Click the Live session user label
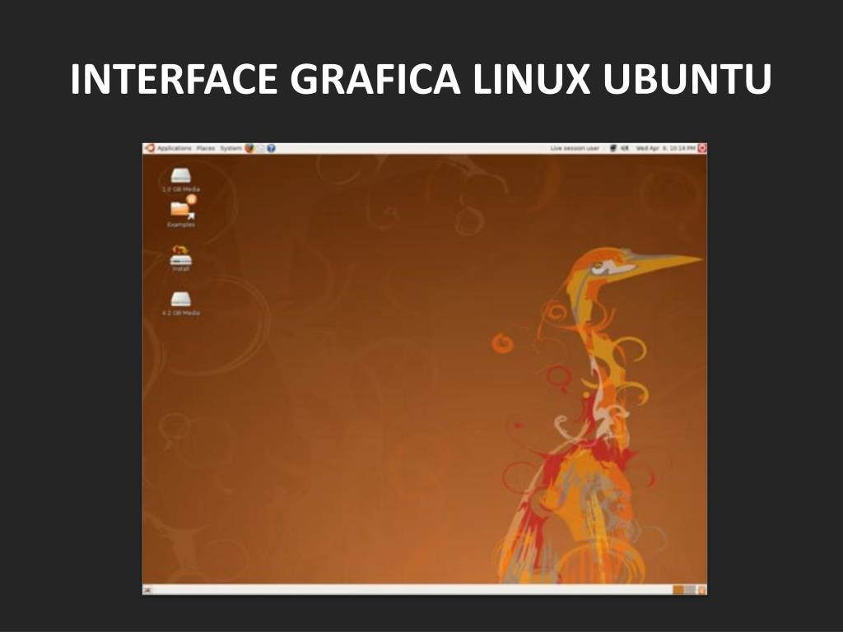The image size is (843, 632). point(575,148)
